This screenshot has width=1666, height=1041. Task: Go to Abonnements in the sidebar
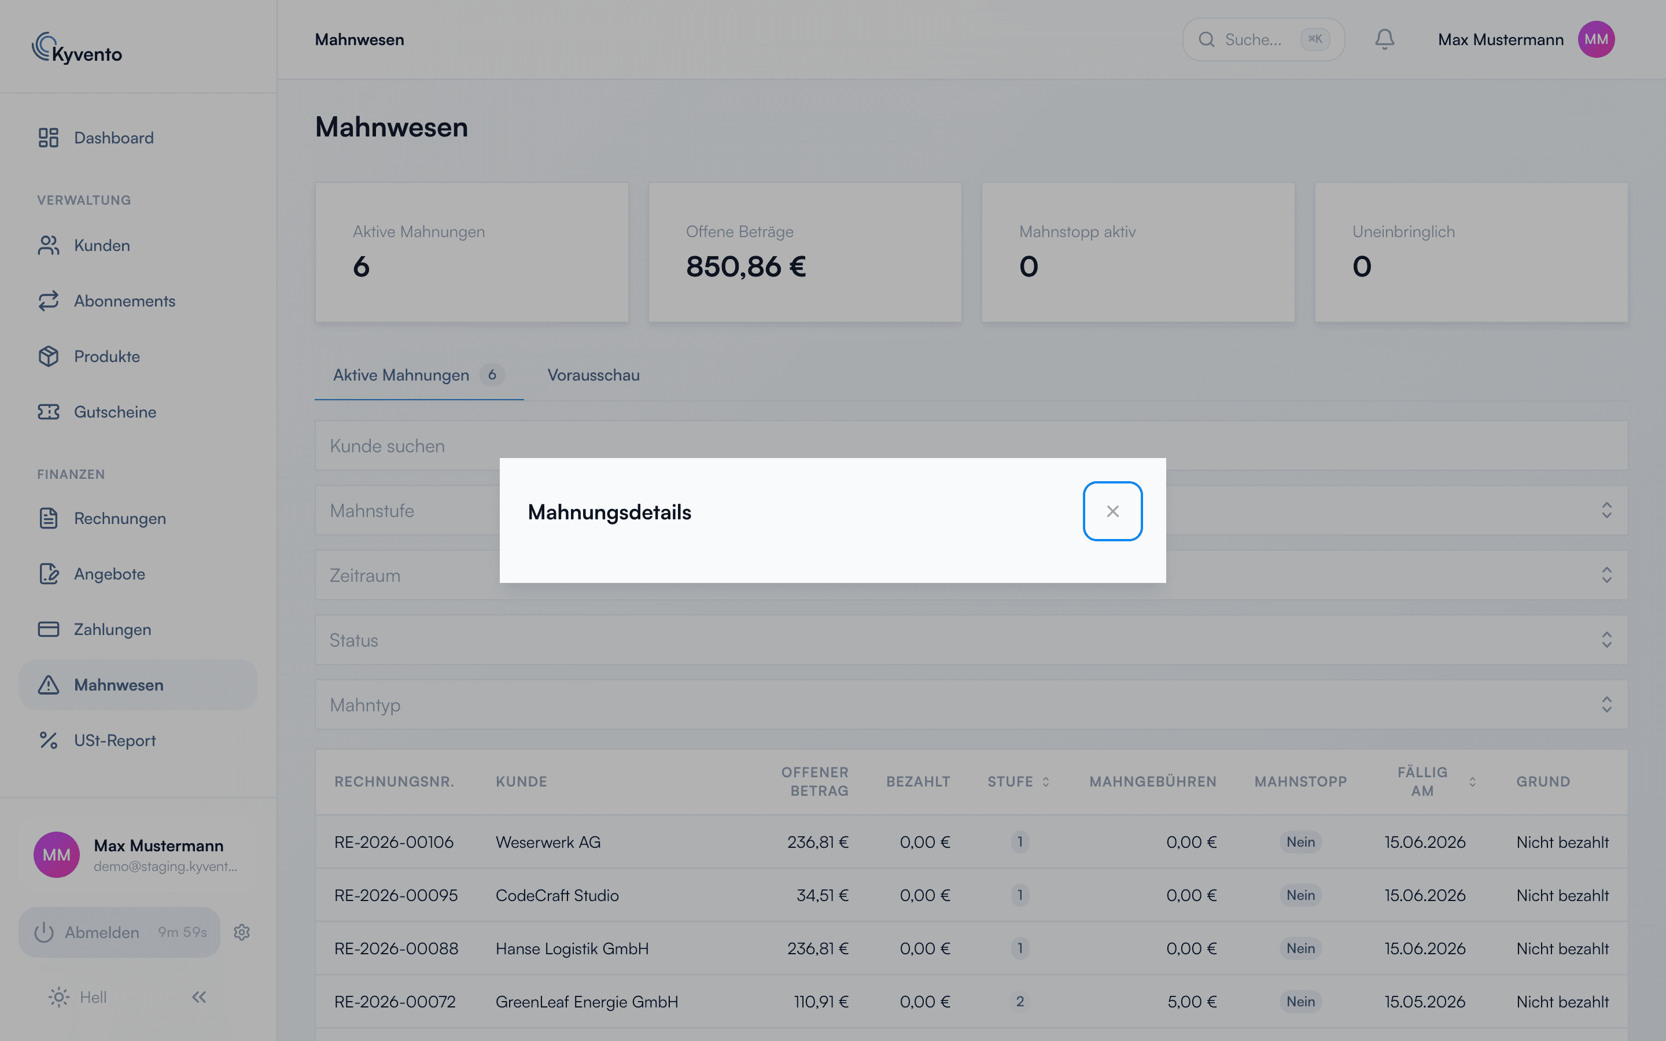[x=138, y=301]
